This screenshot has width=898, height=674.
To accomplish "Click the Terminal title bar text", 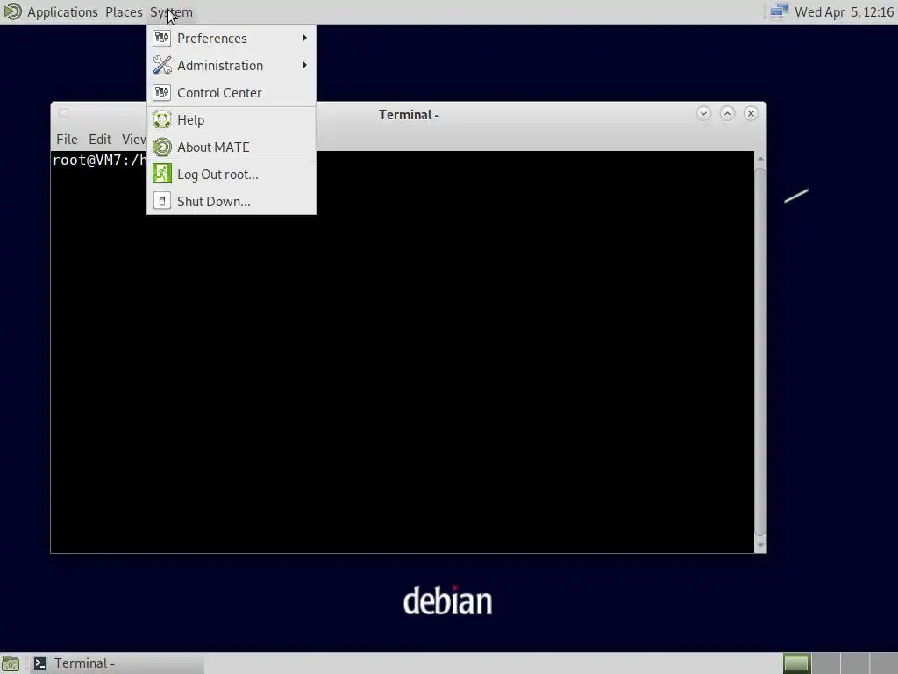I will [x=409, y=115].
